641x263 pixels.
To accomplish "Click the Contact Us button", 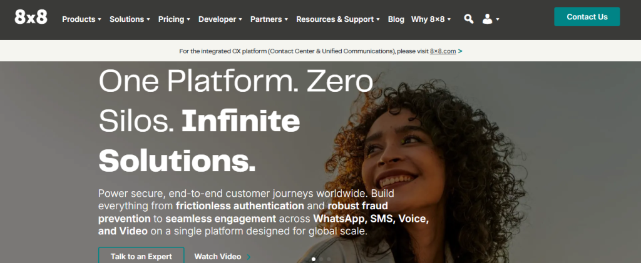I will coord(587,17).
